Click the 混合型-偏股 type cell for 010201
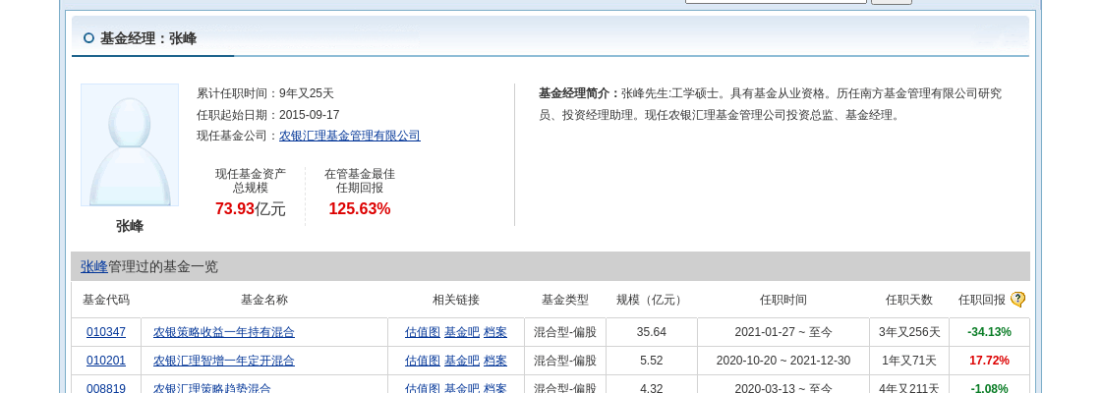This screenshot has width=1101, height=393. click(565, 361)
